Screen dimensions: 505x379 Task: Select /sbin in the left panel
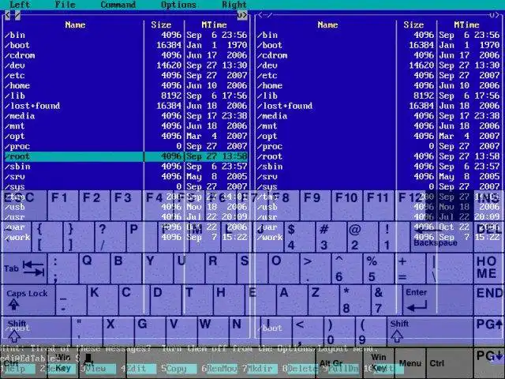click(x=125, y=167)
